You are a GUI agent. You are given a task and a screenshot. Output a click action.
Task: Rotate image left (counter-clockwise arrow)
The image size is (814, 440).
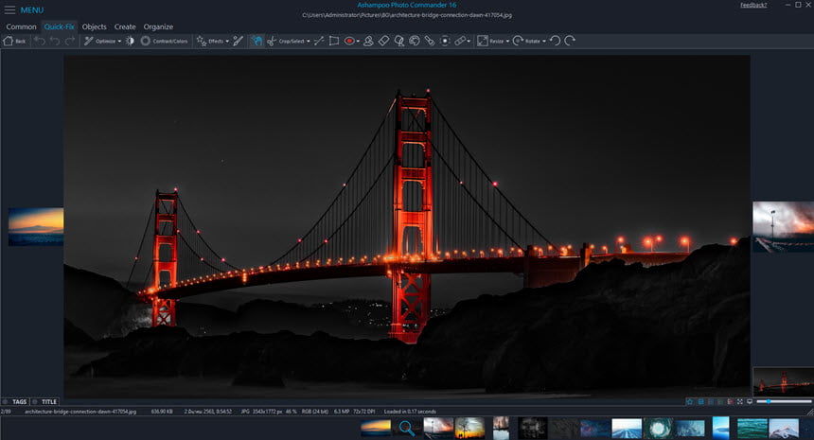click(555, 41)
